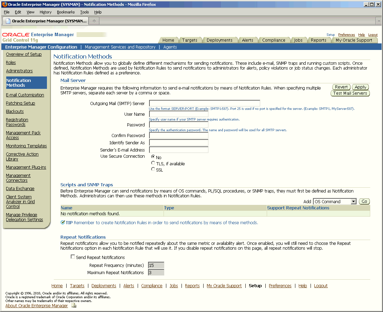Open the Edit menu

[x=18, y=12]
